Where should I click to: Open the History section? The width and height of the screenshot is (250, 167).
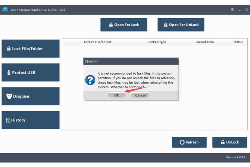click(x=31, y=120)
